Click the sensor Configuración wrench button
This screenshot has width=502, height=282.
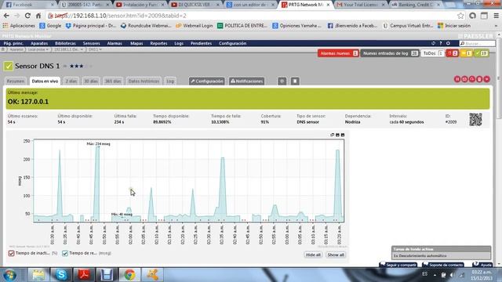pyautogui.click(x=207, y=81)
